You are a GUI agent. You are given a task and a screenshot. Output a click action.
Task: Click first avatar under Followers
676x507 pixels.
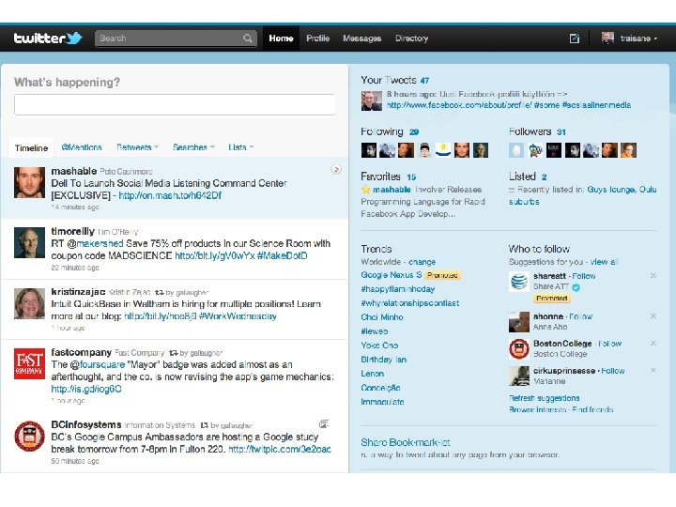[516, 150]
